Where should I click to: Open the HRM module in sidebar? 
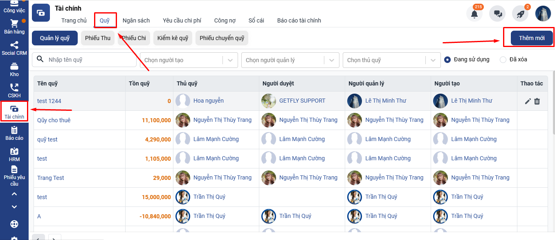[x=14, y=154]
